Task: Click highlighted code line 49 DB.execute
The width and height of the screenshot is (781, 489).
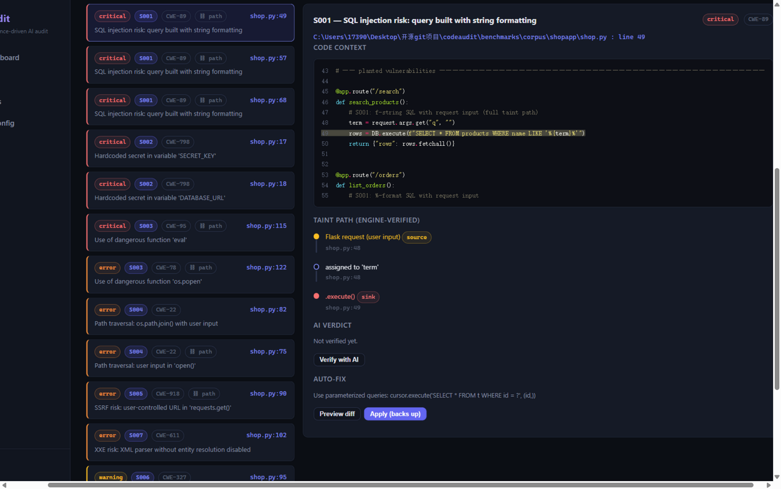Action: pyautogui.click(x=453, y=133)
